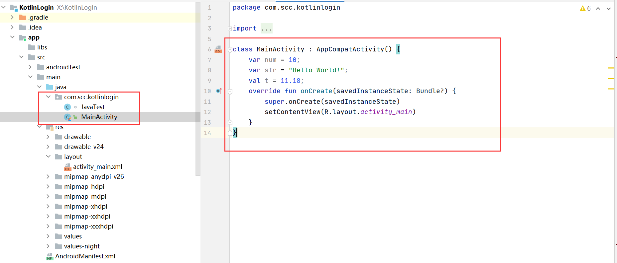The height and width of the screenshot is (263, 617).
Task: Click the related XML file gutter icon
Action: click(218, 49)
